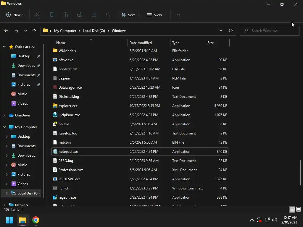Viewport: 303px width, 227px height.
Task: Click the vertical scrollbar thumb
Action: [301, 173]
